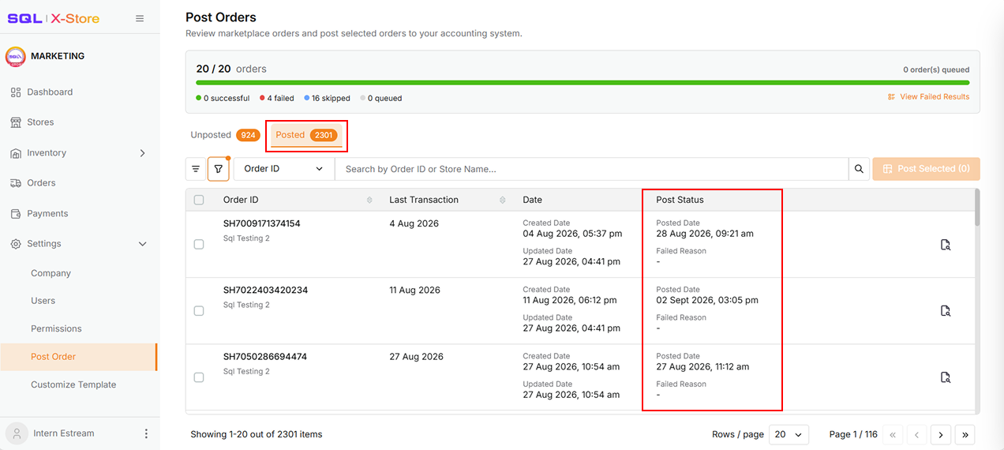Image resolution: width=1004 pixels, height=450 pixels.
Task: Tick checkbox for order SH7022403420234
Action: point(199,311)
